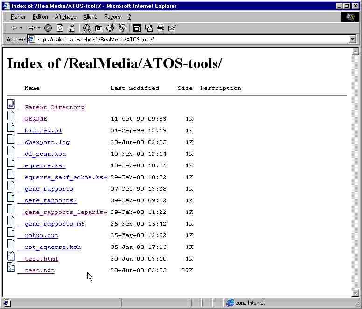Click the date '25-May-00 12:52'
362x309 pixels.
click(x=138, y=235)
